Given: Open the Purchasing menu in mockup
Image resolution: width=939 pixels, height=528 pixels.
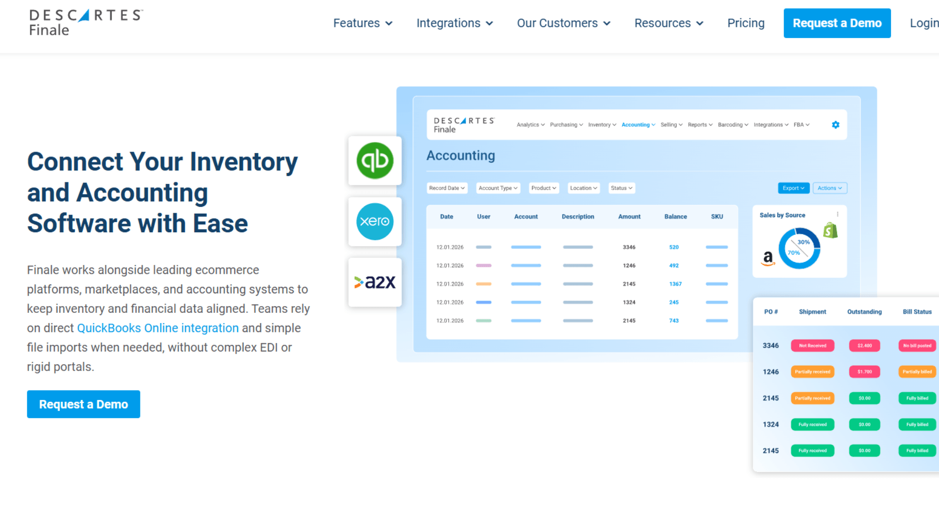Looking at the screenshot, I should pyautogui.click(x=566, y=125).
